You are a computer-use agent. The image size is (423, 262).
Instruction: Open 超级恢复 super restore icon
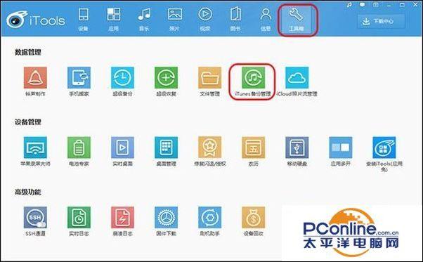click(166, 78)
